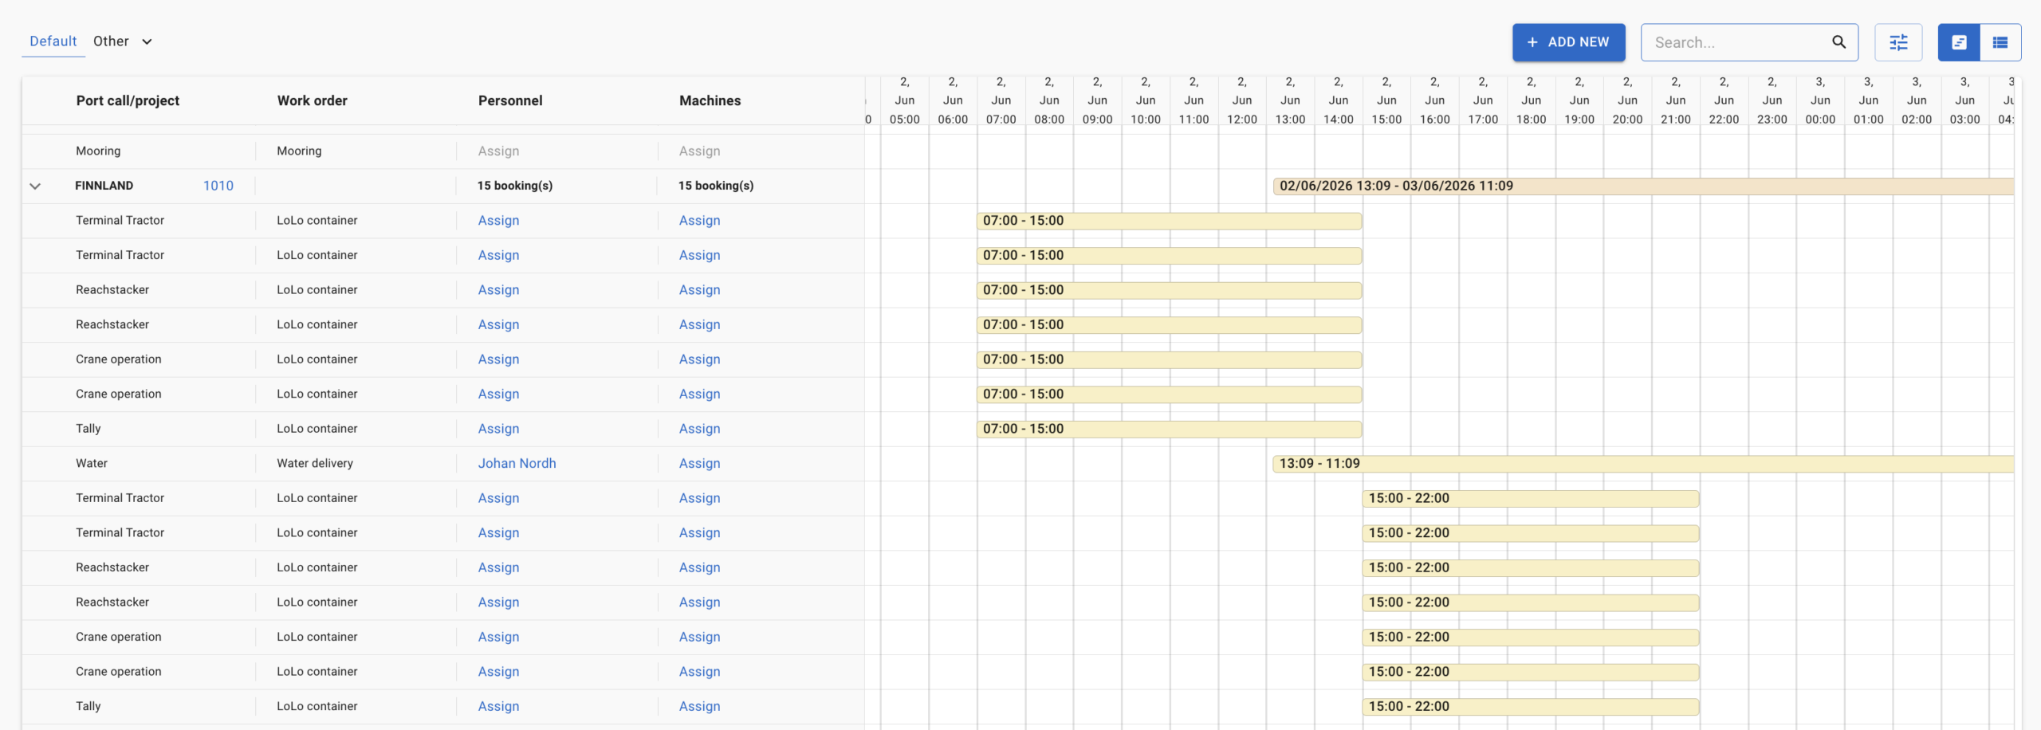
Task: Click the 3 Jun 03:00 timeline header
Action: pos(1964,100)
